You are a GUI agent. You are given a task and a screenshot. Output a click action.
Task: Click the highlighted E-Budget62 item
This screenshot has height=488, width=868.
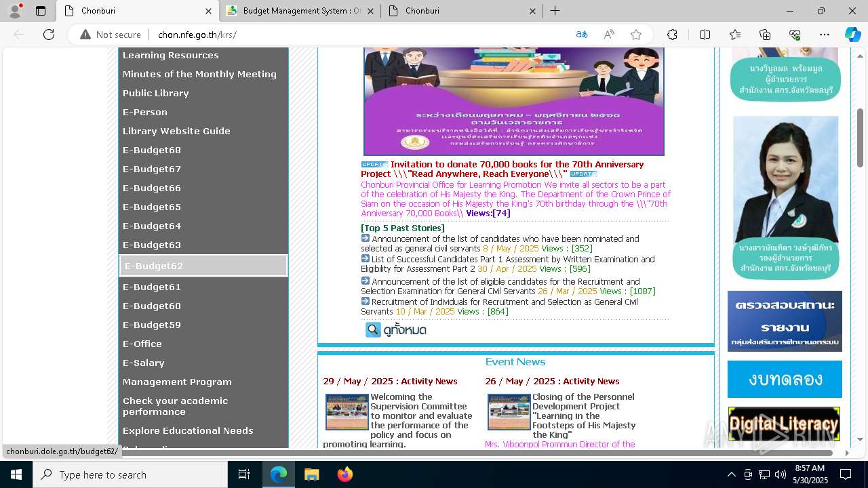point(203,266)
